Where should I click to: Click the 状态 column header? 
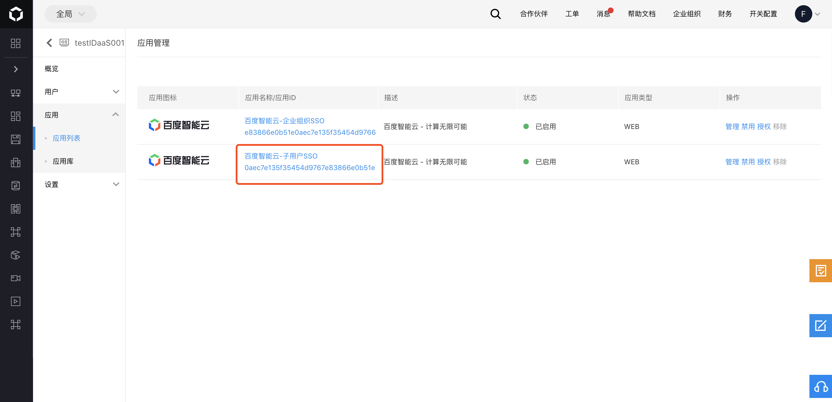point(530,98)
